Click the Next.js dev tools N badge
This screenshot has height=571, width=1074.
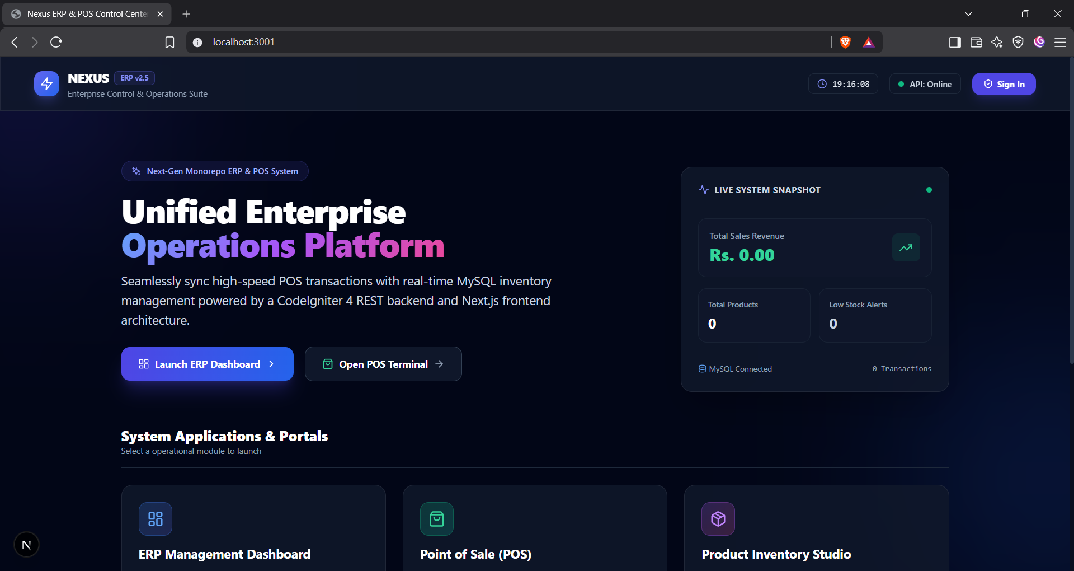pos(26,545)
